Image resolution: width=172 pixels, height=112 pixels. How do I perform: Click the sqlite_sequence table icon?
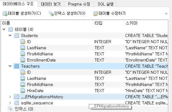coord(17,103)
